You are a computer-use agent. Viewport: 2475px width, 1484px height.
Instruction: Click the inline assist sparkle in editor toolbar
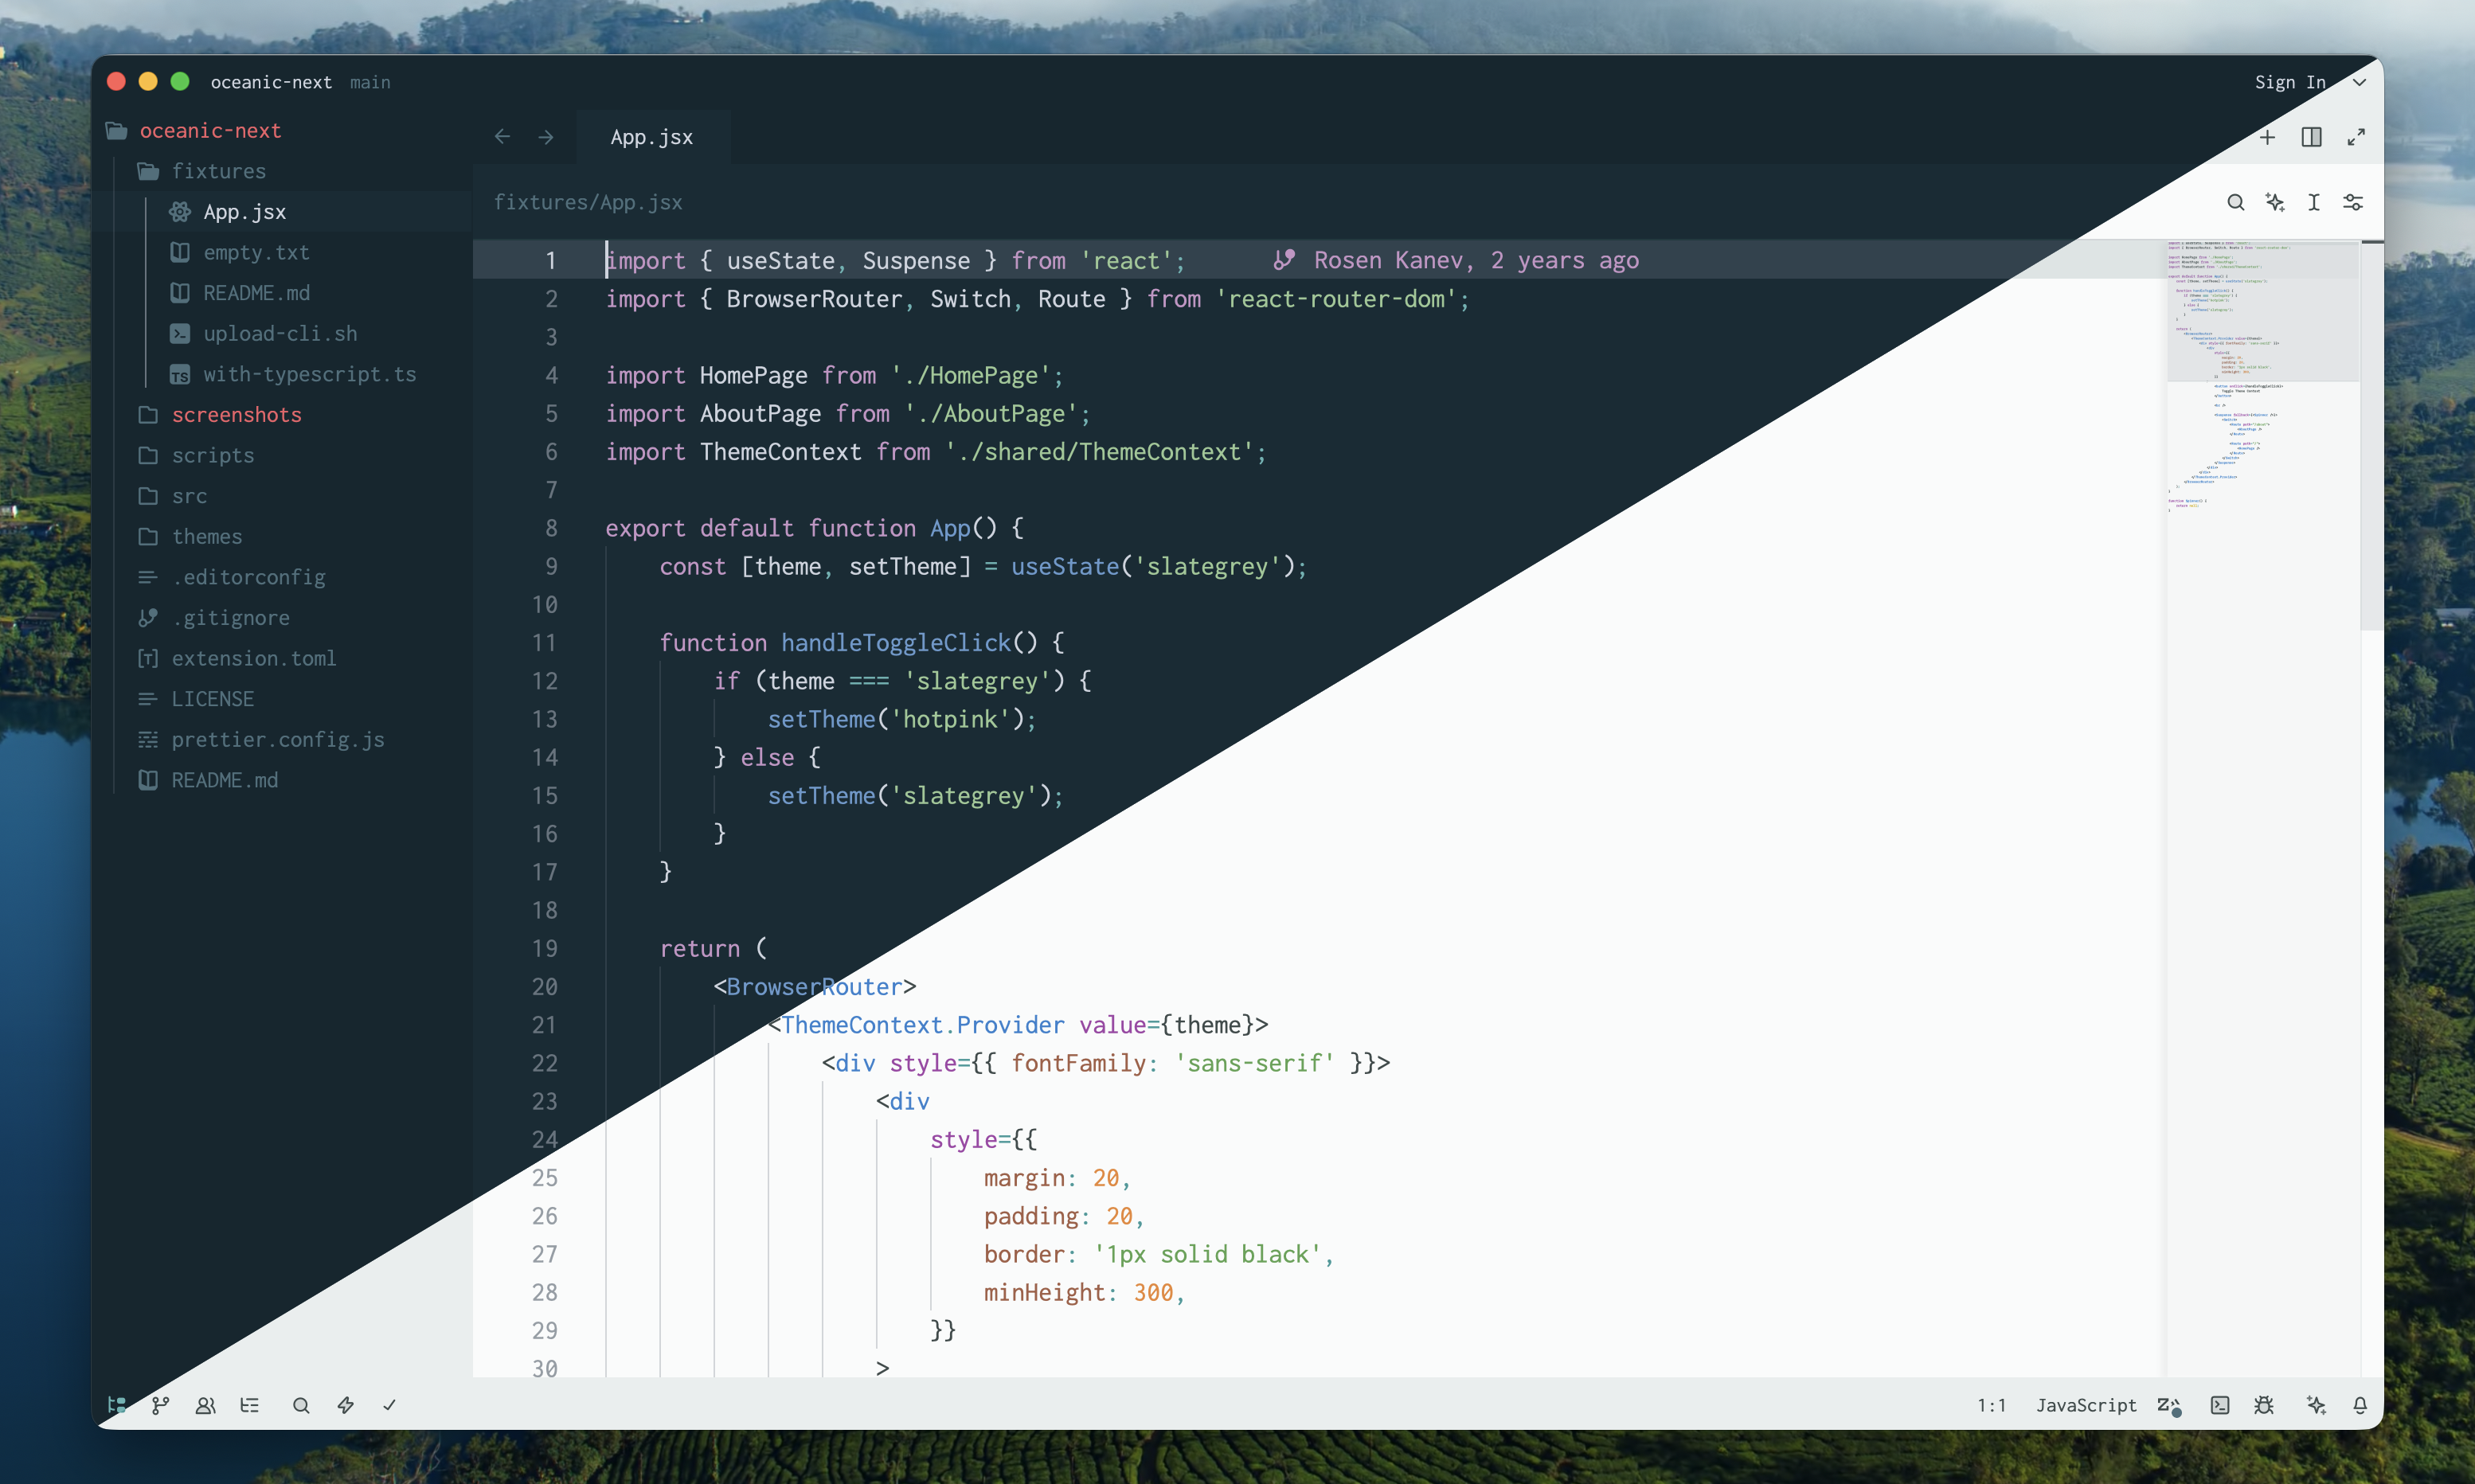(2276, 202)
